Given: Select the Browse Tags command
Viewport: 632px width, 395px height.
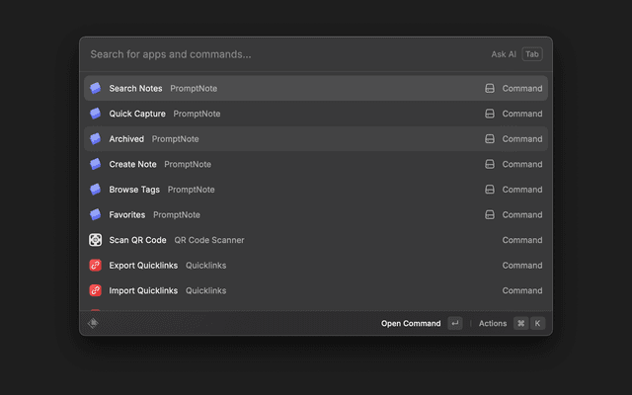Looking at the screenshot, I should (134, 190).
